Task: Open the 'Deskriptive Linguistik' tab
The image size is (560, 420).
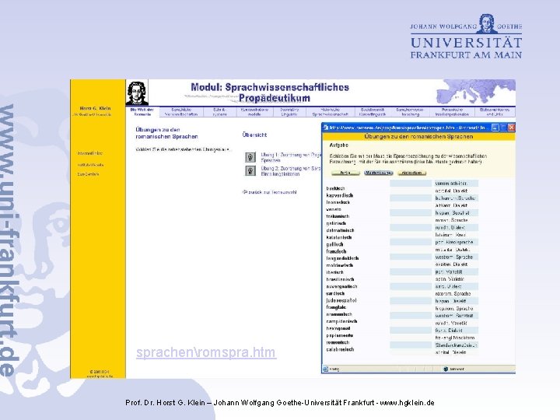Action: [289, 112]
